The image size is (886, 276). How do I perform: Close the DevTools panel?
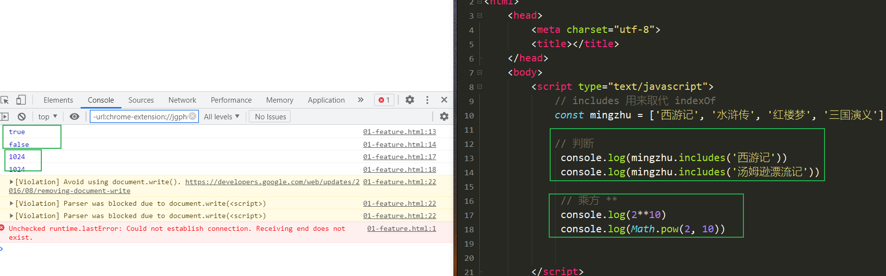pyautogui.click(x=444, y=100)
